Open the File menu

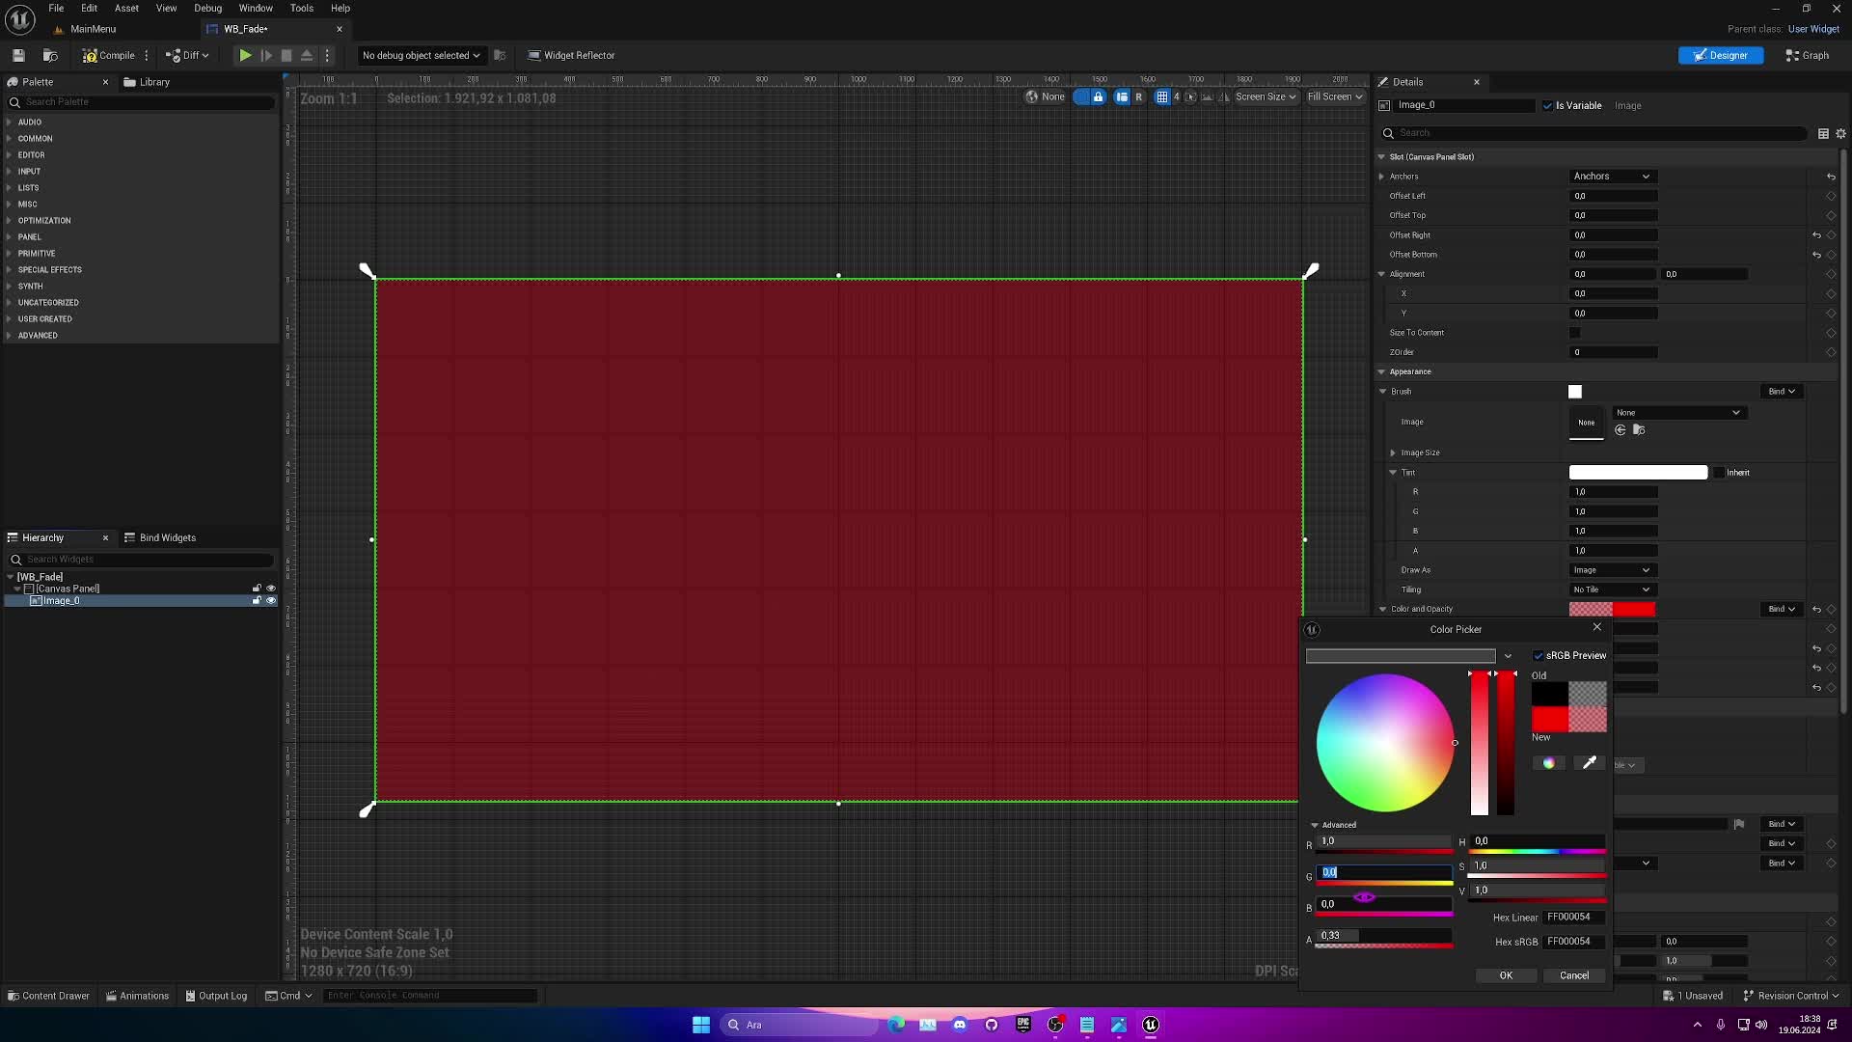pyautogui.click(x=56, y=8)
